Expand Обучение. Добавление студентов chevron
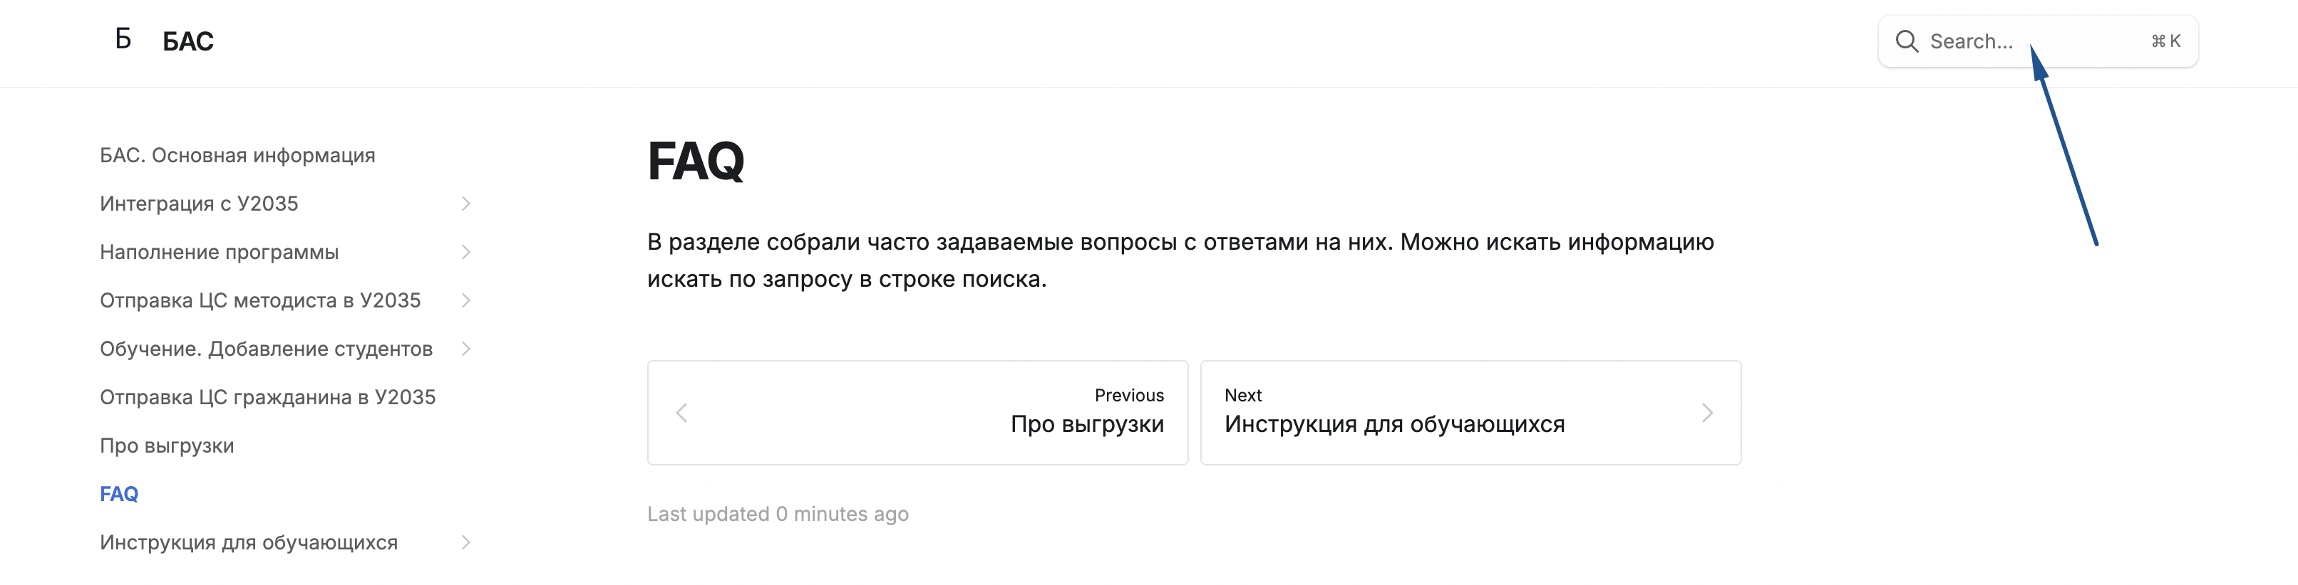Image resolution: width=2298 pixels, height=585 pixels. click(465, 349)
